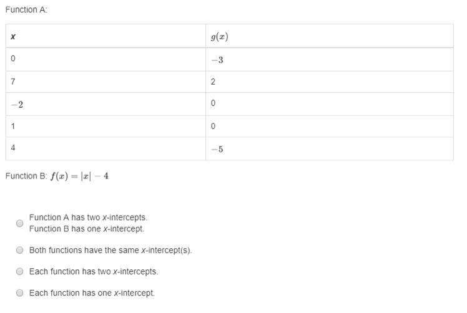Click the Function B formula f(x)=|x|−4
467x313 pixels.
(x=79, y=176)
